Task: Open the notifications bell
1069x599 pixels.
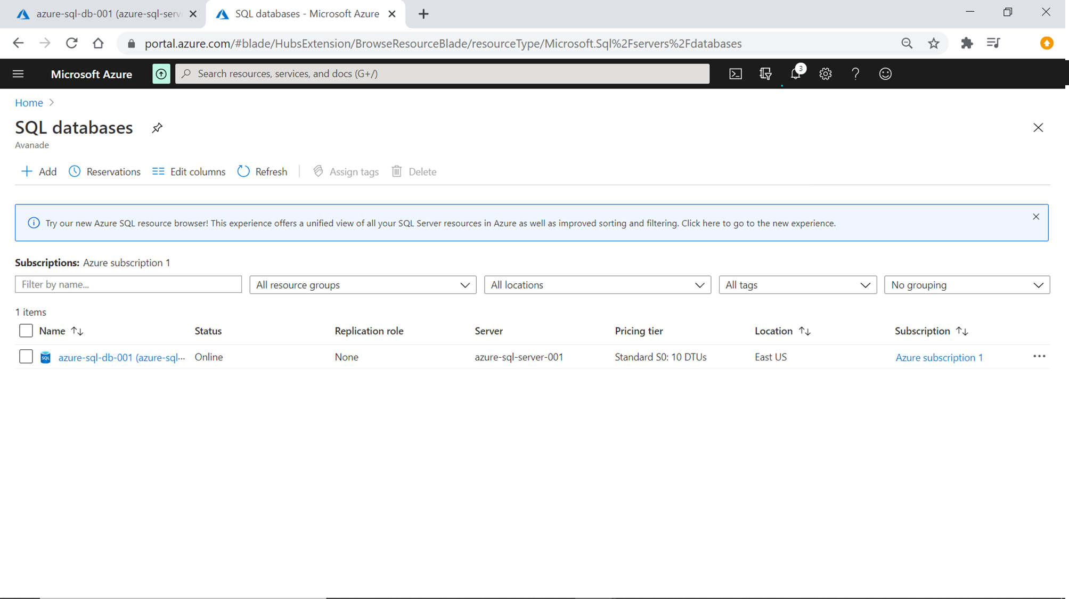Action: [x=796, y=74]
